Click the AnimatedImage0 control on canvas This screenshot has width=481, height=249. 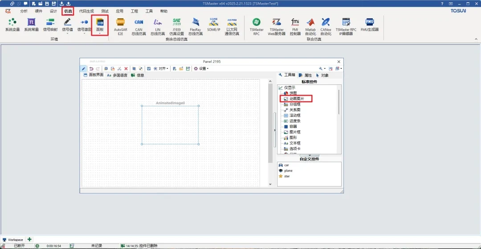pyautogui.click(x=170, y=125)
